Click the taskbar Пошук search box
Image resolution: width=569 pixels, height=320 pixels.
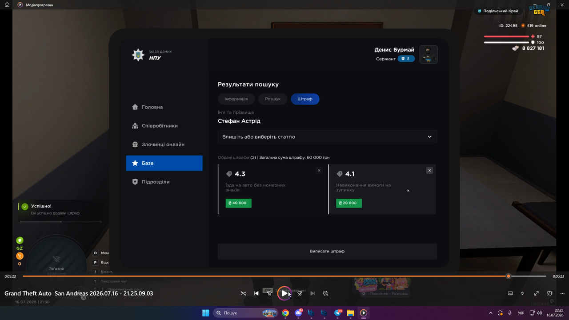tap(246, 313)
